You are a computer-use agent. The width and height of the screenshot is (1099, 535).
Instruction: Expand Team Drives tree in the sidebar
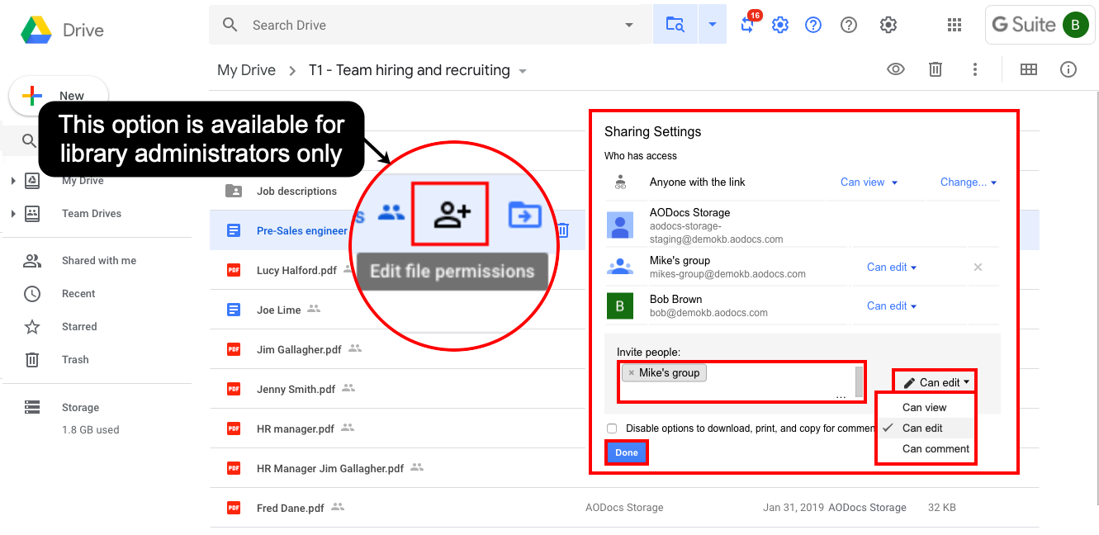13,214
